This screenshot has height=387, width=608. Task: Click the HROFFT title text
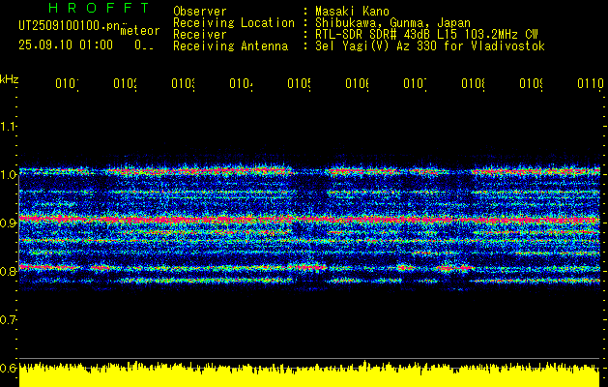click(100, 8)
